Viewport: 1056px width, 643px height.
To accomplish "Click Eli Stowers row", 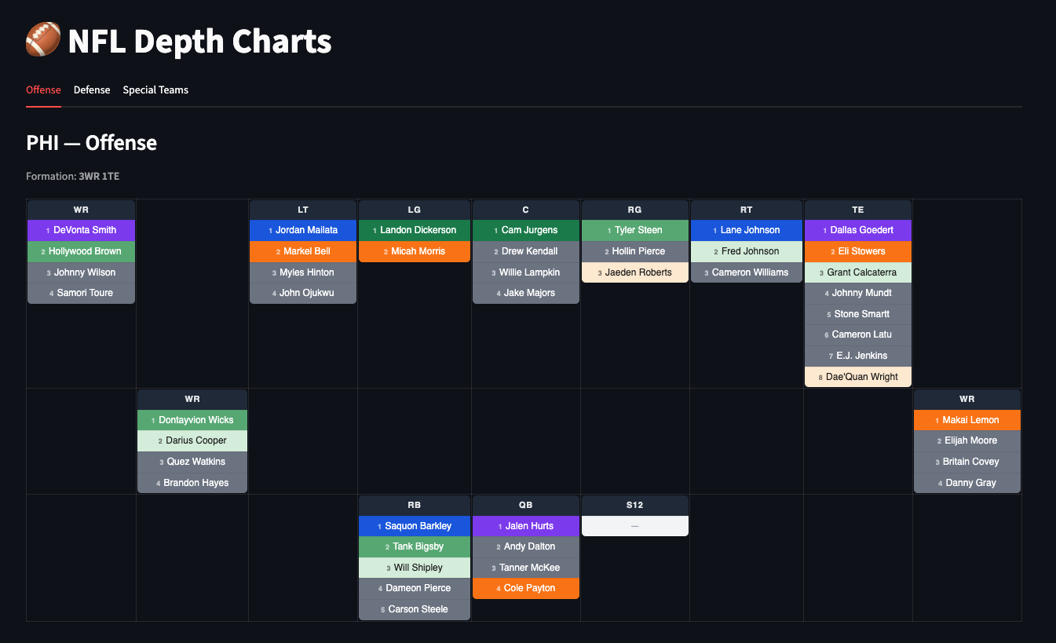I will pyautogui.click(x=858, y=251).
